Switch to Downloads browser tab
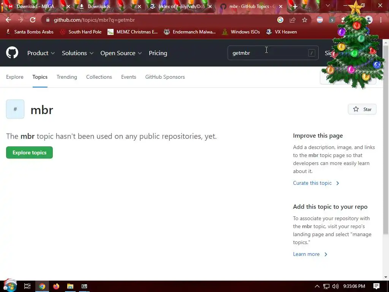This screenshot has height=292, width=389. pyautogui.click(x=109, y=6)
